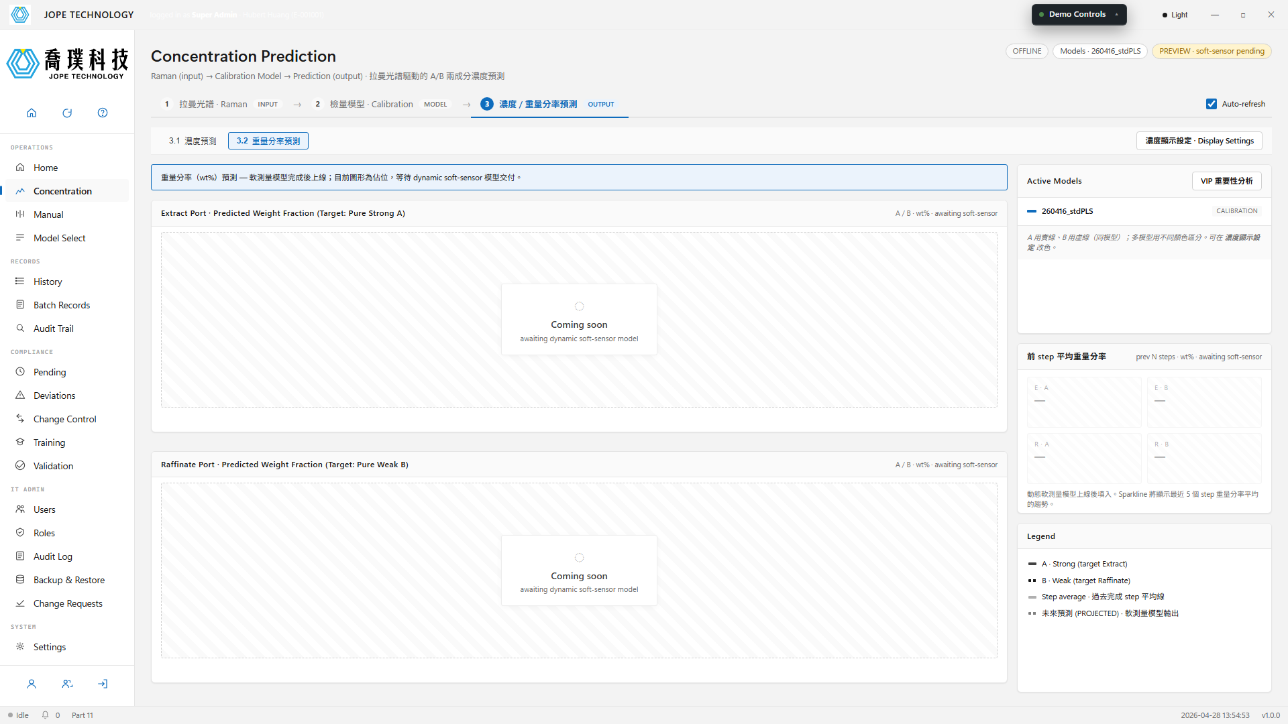The height and width of the screenshot is (724, 1288).
Task: Toggle the Auto-refresh checkbox
Action: point(1212,104)
